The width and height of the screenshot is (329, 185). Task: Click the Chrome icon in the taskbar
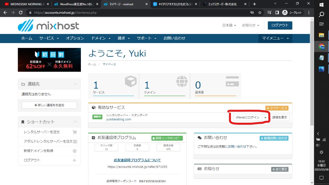[321, 46]
